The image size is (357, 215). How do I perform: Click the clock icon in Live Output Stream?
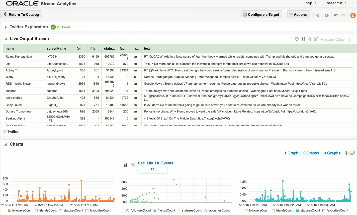pyautogui.click(x=297, y=39)
